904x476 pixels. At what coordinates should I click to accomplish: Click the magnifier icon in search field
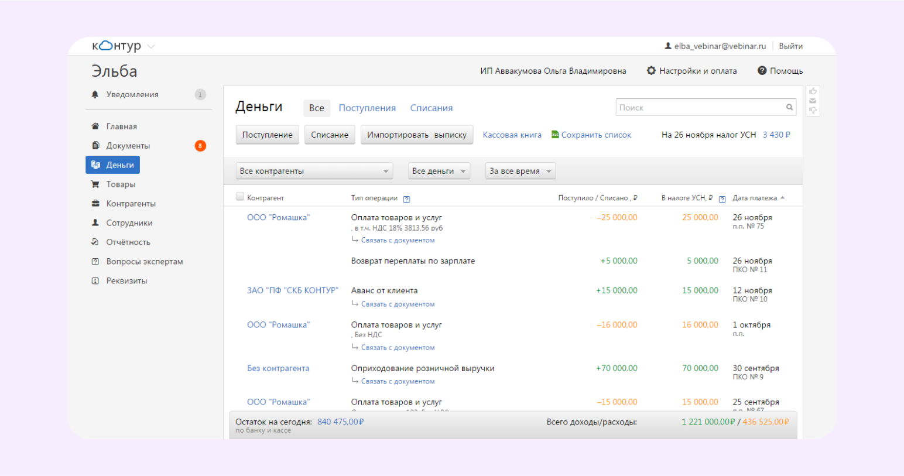[789, 107]
